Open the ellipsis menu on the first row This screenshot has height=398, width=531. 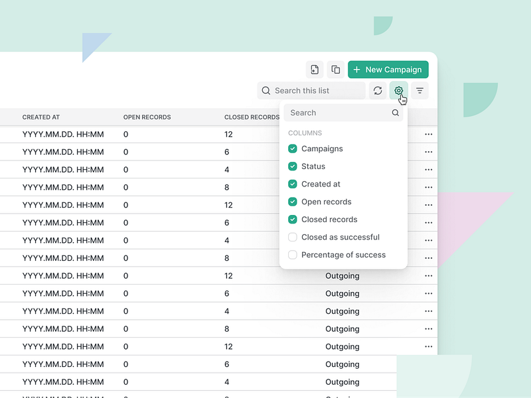pos(428,134)
